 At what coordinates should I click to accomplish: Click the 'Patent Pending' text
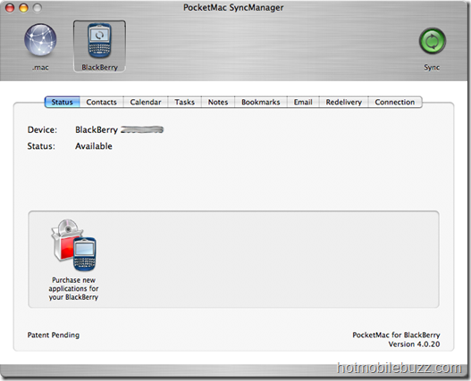tap(54, 335)
